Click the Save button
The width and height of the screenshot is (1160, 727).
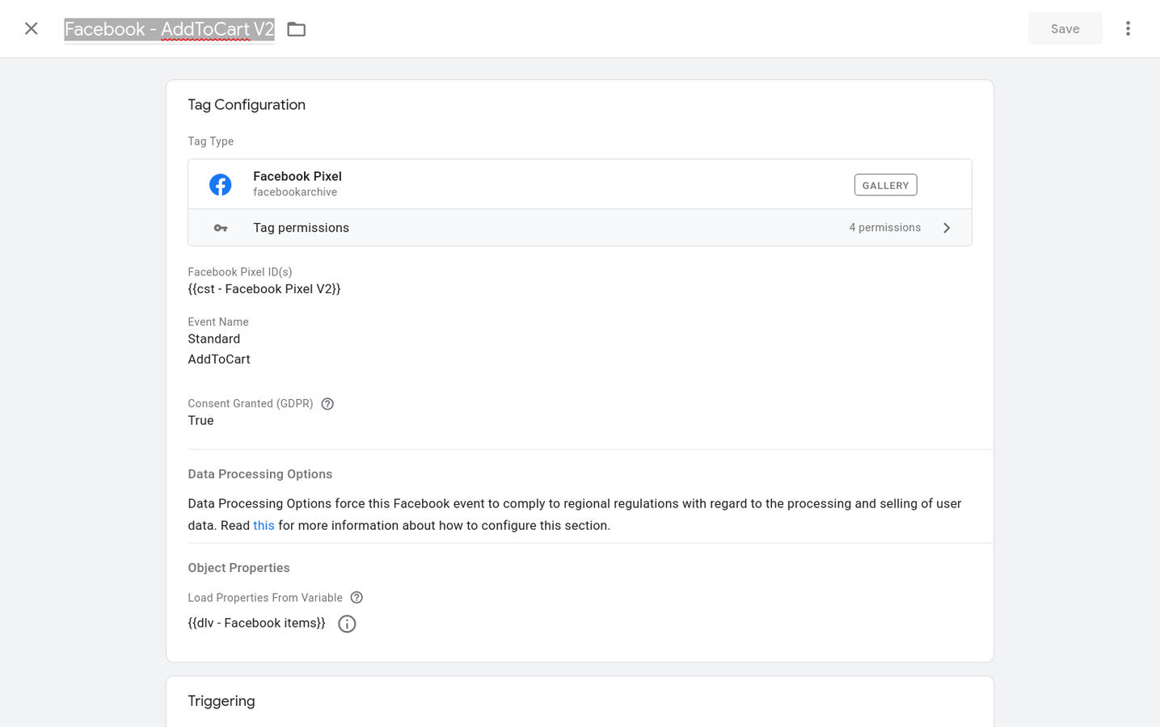1065,29
